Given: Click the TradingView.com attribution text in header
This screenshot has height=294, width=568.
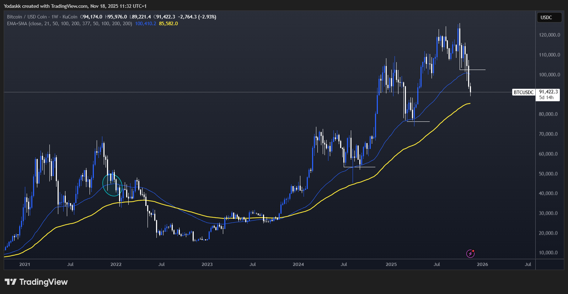Looking at the screenshot, I should point(69,6).
